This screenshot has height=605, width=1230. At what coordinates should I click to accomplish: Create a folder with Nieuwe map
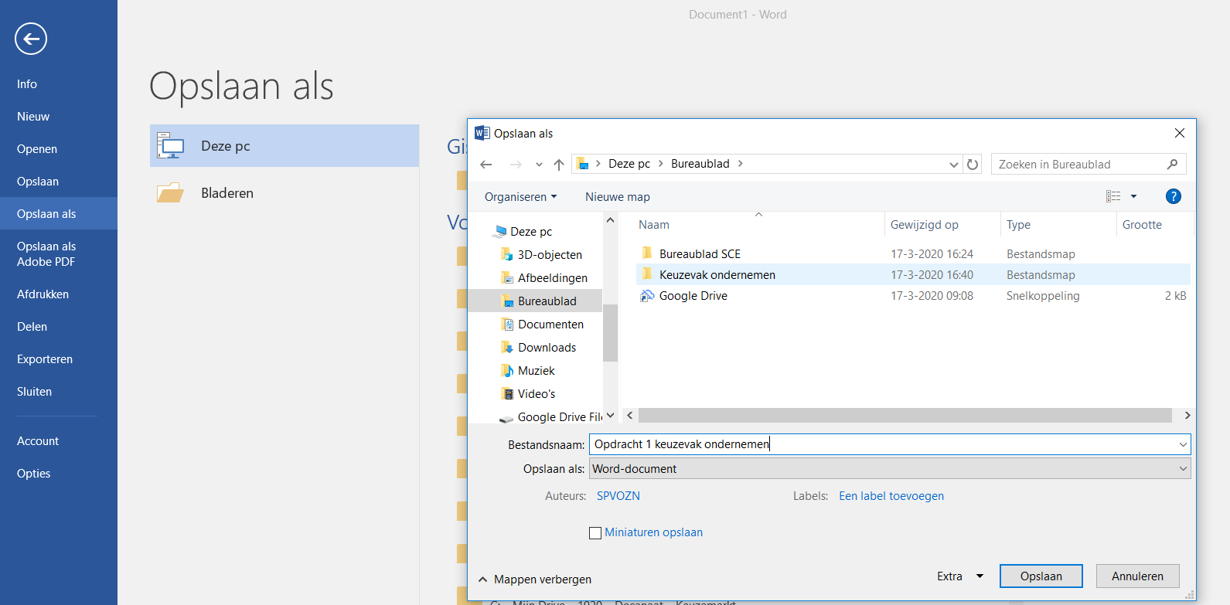pos(618,197)
